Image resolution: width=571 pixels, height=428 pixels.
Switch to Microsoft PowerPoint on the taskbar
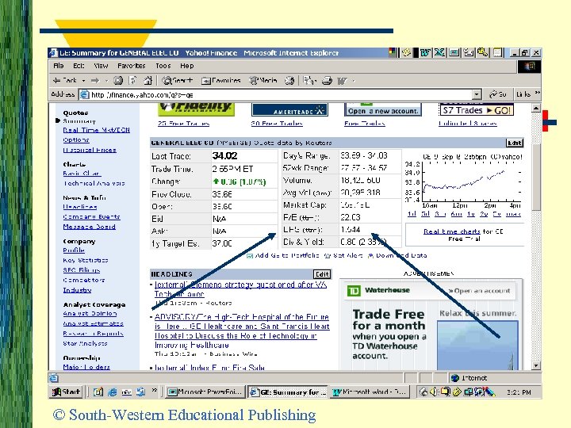205,392
